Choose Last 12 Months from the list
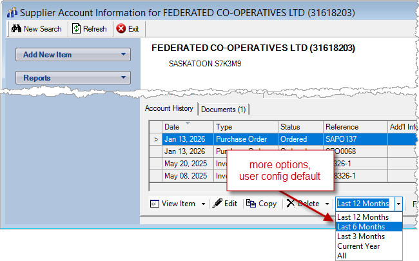This screenshot has height=261, width=419. click(x=369, y=217)
